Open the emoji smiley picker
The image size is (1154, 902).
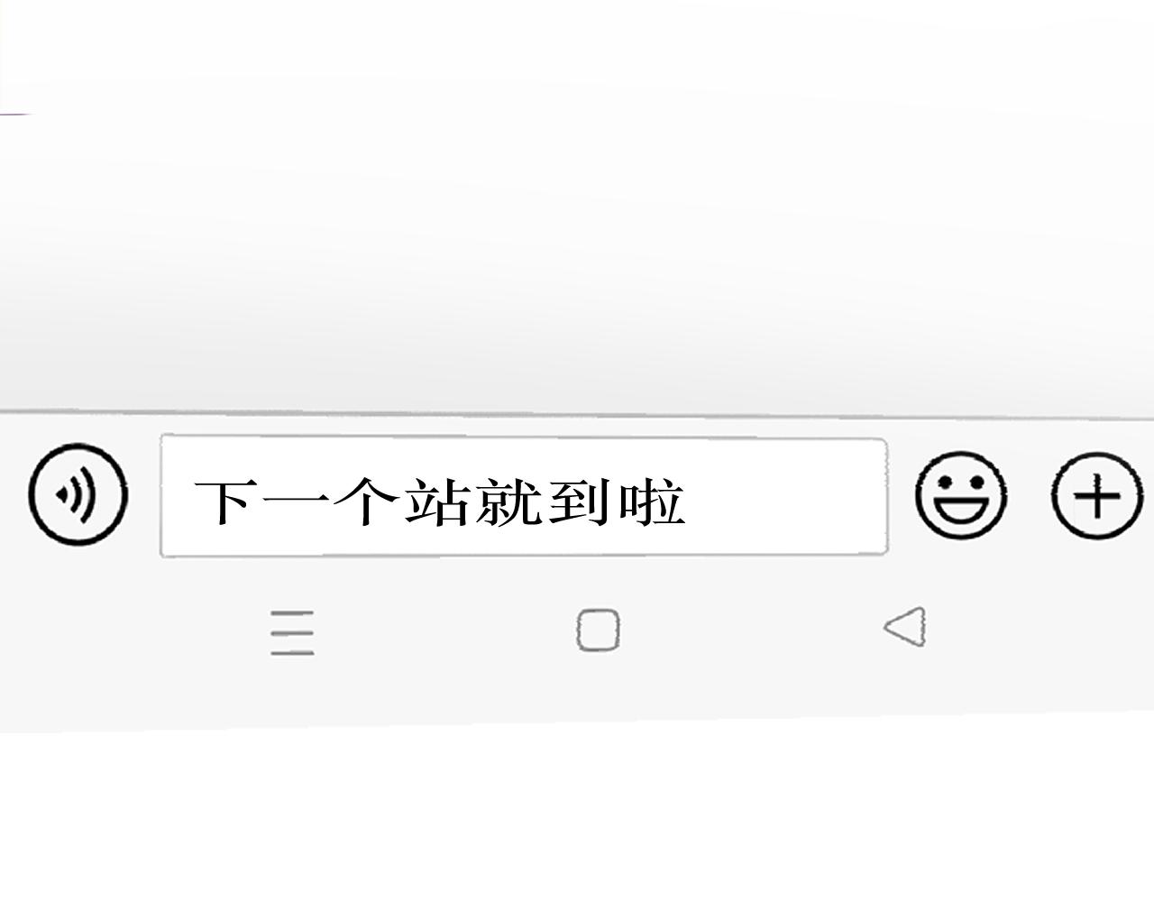pos(961,495)
